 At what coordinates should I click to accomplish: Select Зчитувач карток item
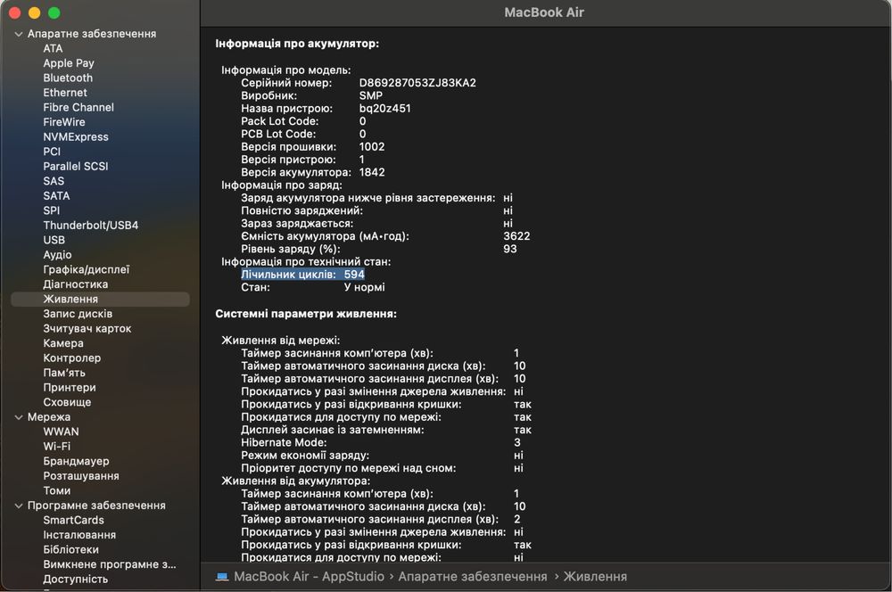(x=87, y=329)
